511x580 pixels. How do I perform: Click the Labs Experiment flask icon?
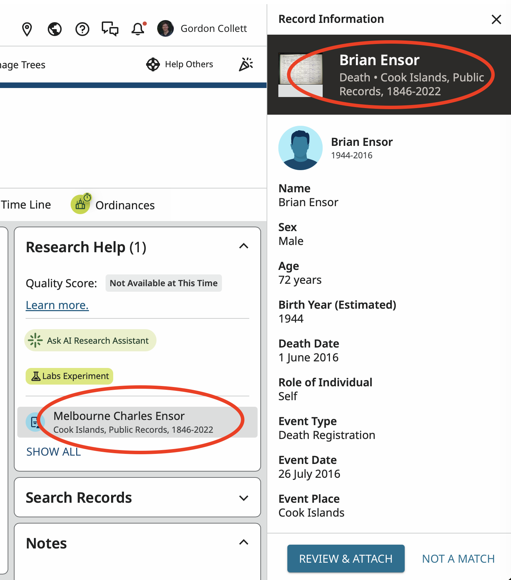click(36, 376)
